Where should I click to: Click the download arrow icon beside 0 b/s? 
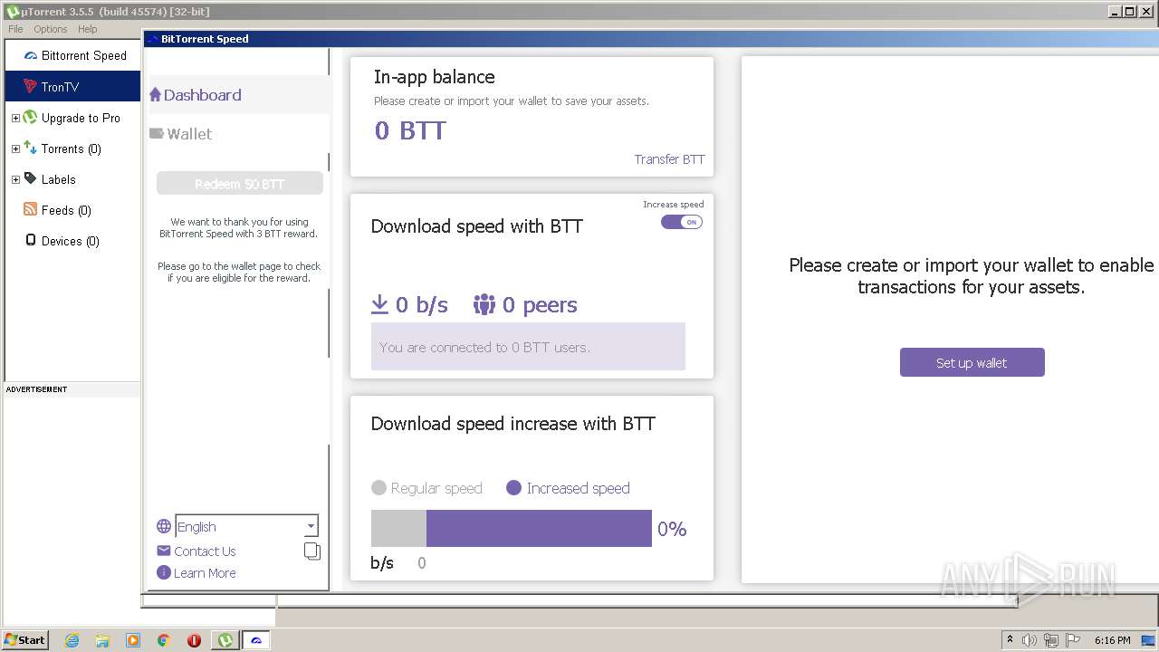pyautogui.click(x=379, y=304)
